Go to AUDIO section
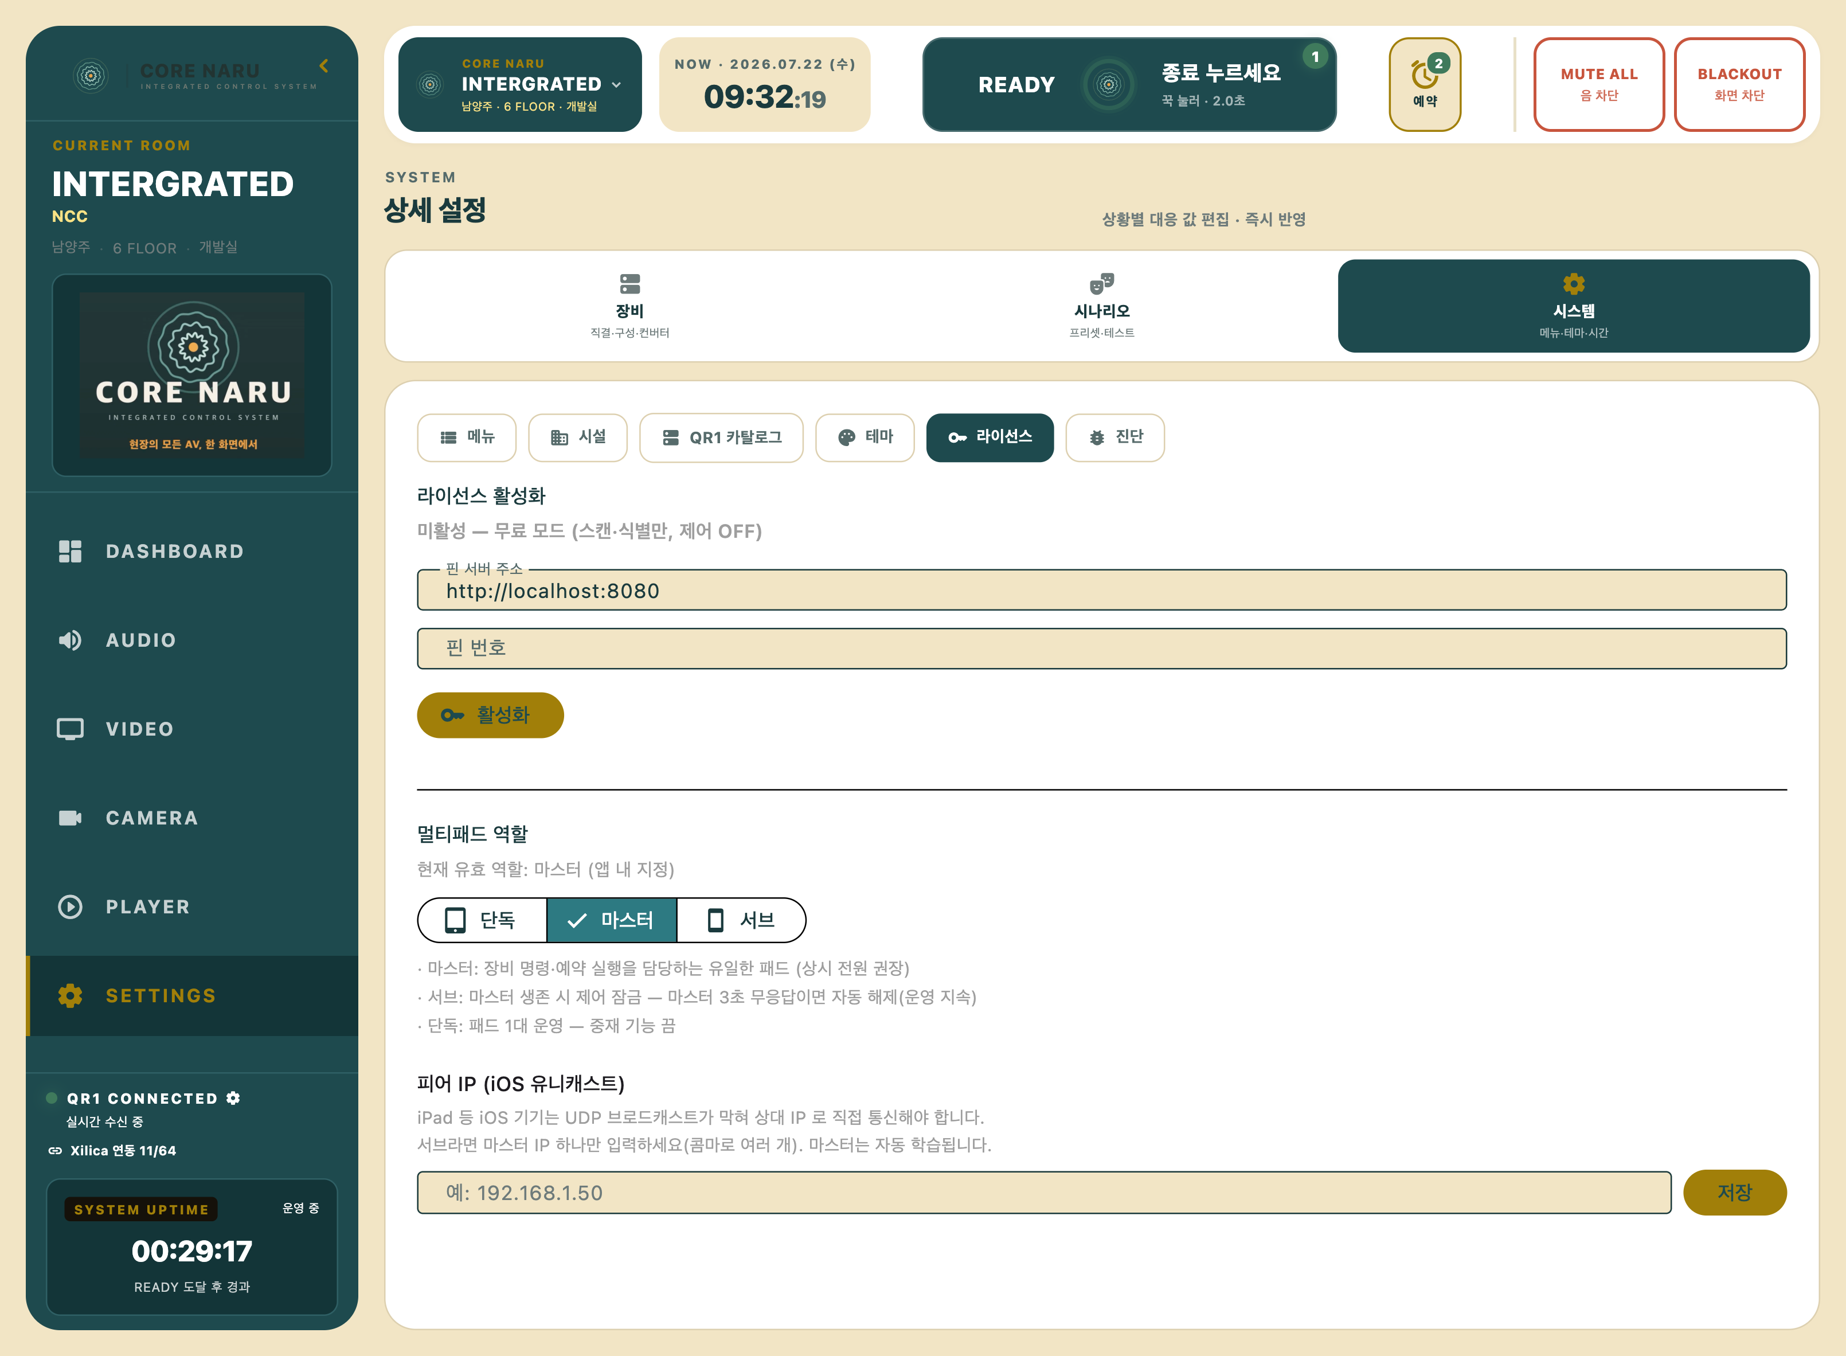Screen dimensions: 1846x1356 (192, 640)
